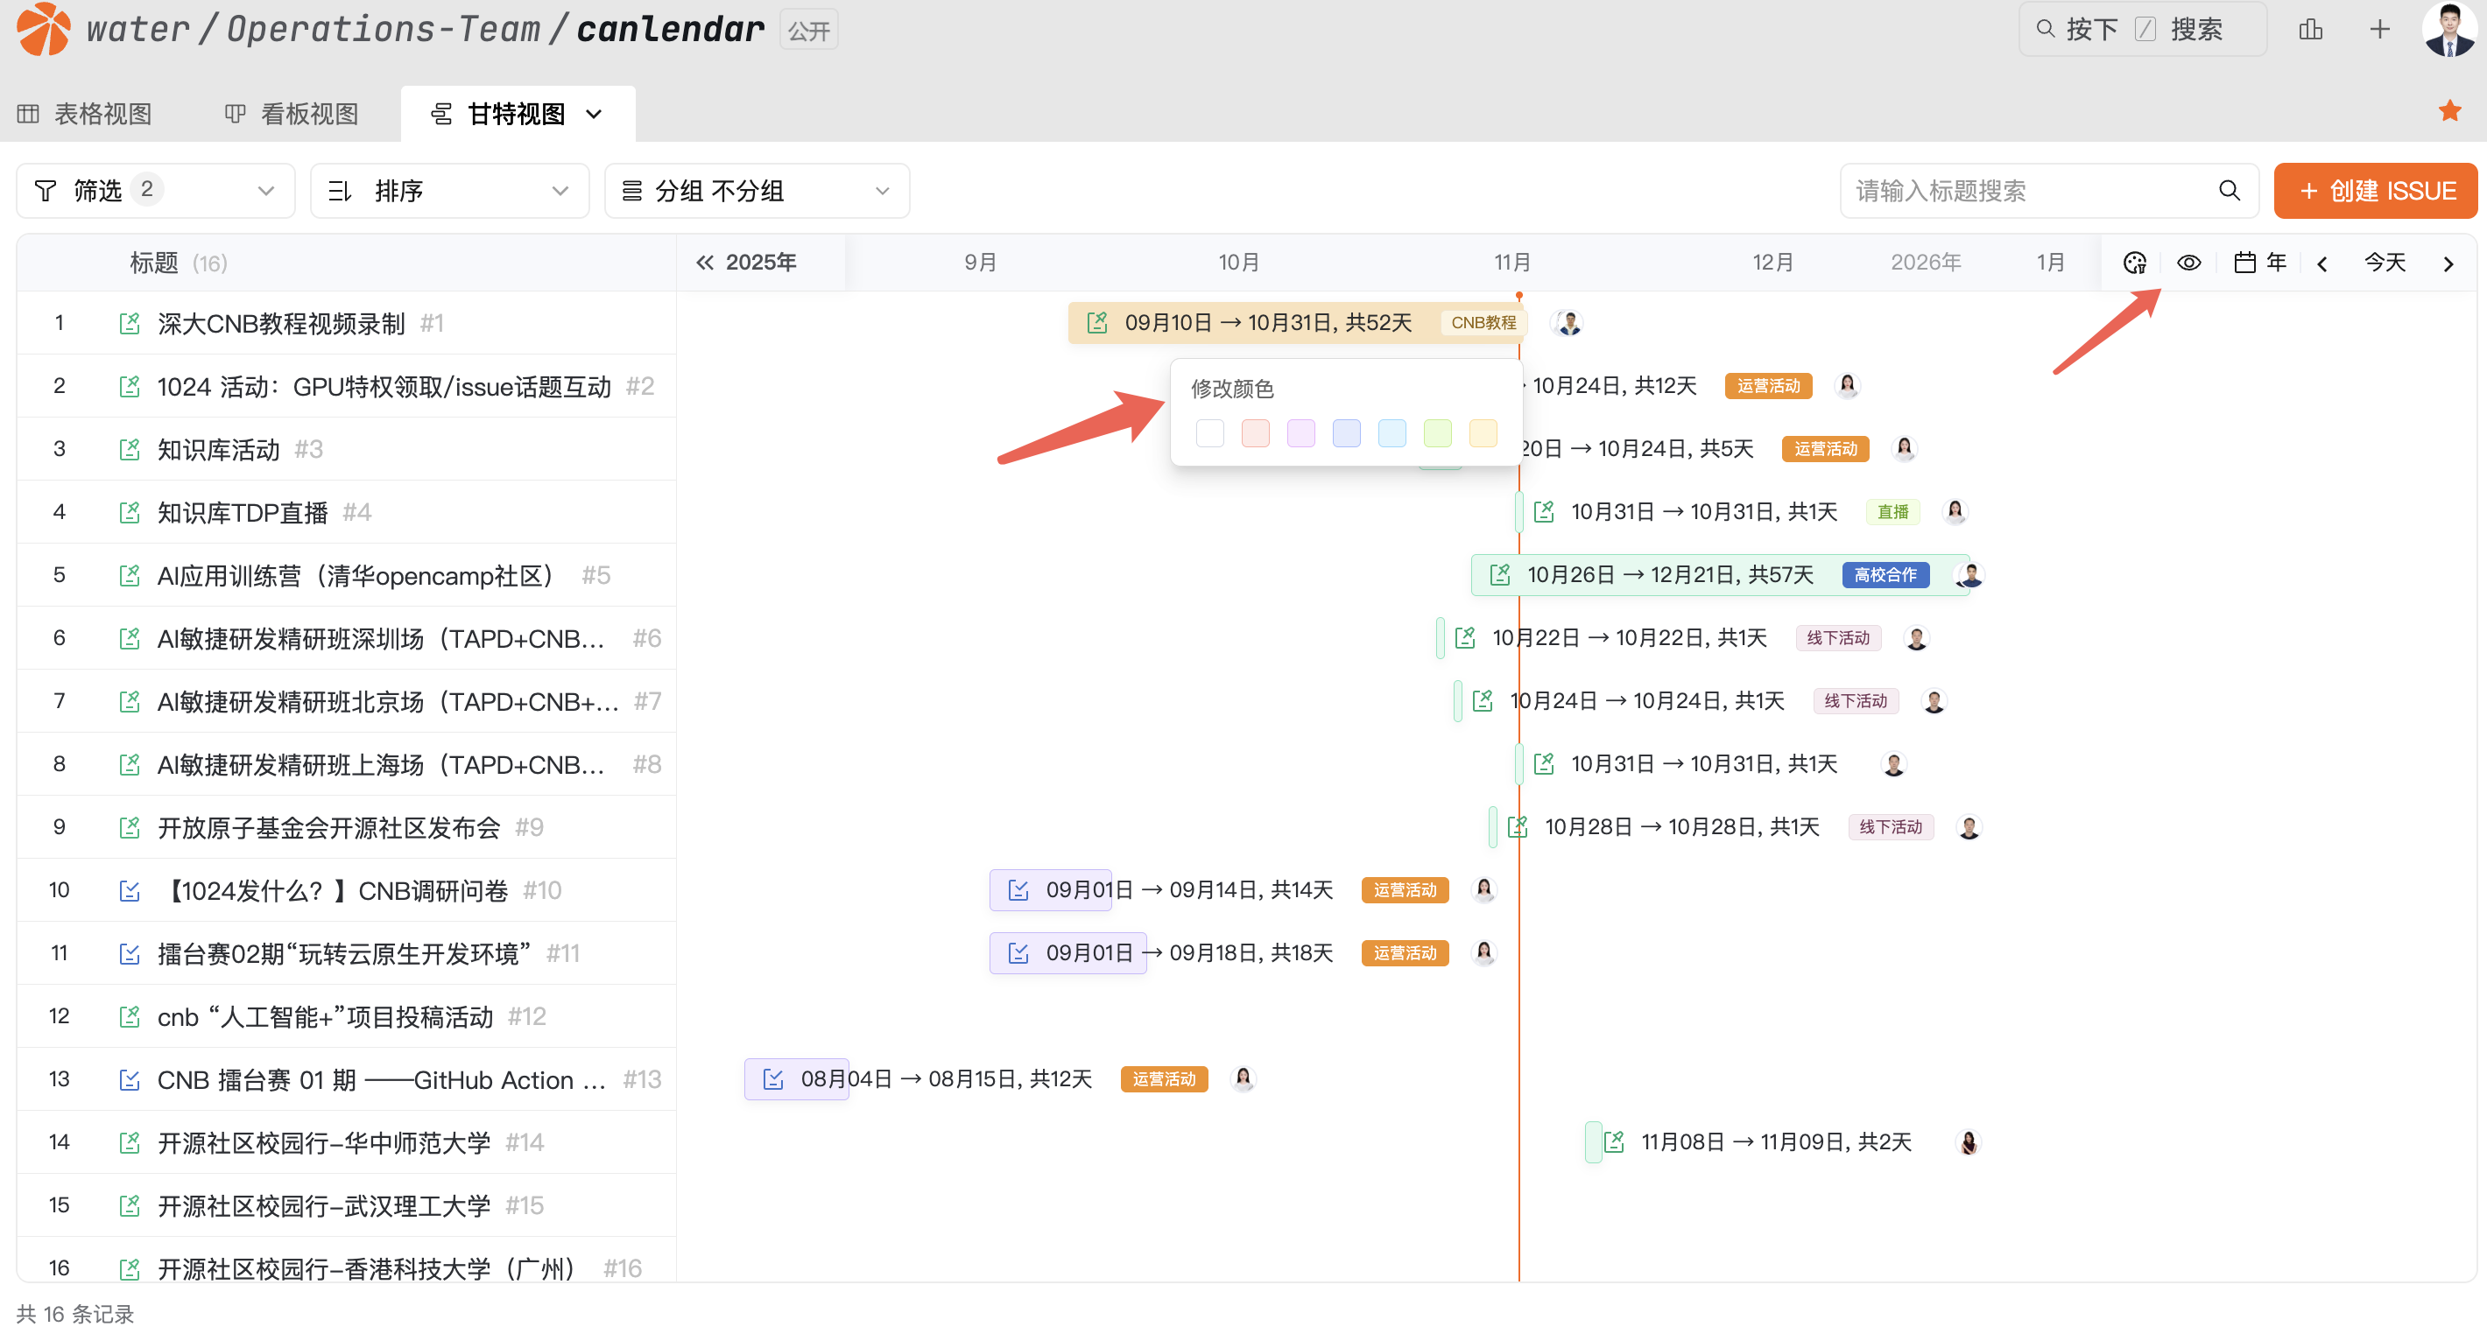The height and width of the screenshot is (1327, 2487).
Task: Go to previous period with left chevron
Action: [x=2321, y=263]
